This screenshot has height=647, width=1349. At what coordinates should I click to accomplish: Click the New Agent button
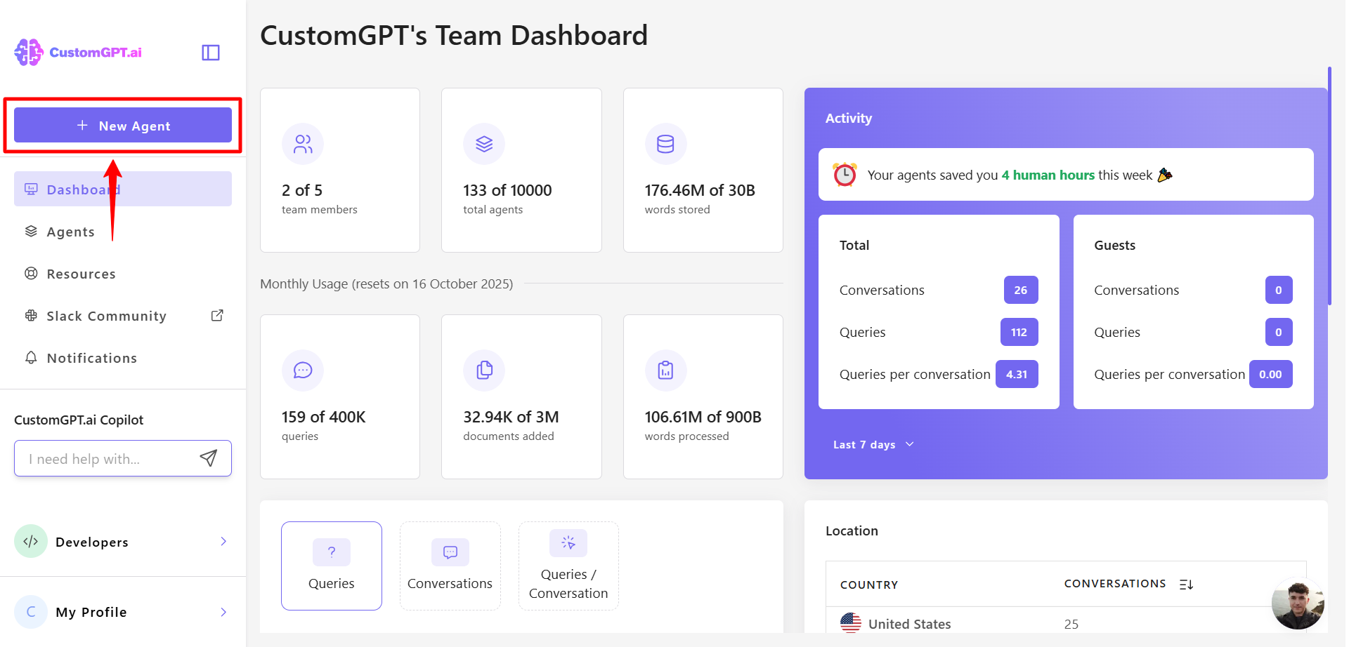coord(123,126)
